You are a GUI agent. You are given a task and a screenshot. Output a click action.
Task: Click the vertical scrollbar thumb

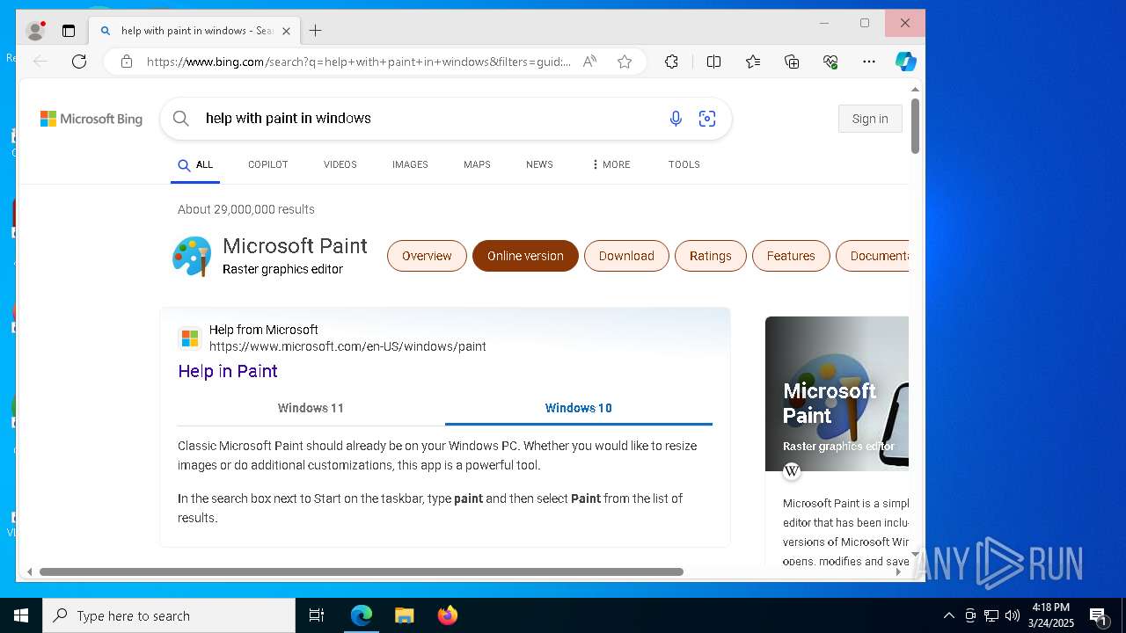[x=915, y=126]
